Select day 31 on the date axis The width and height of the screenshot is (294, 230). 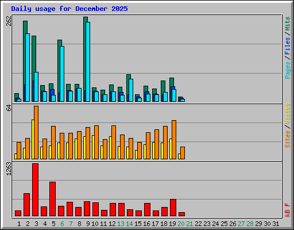tap(276, 224)
